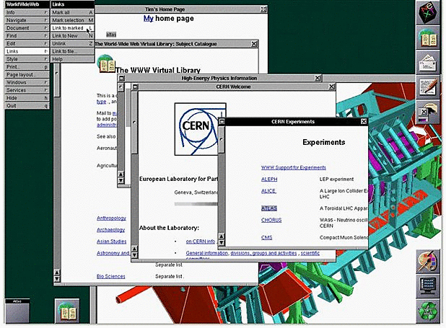This screenshot has width=446, height=328.
Task: Open the Document submenu
Action: pos(27,28)
